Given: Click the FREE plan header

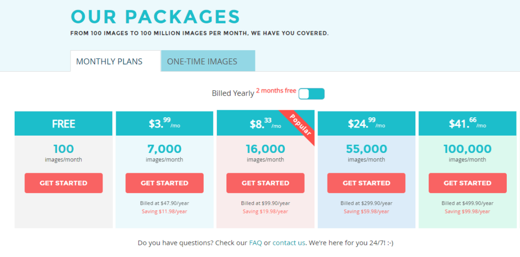Looking at the screenshot, I should click(x=63, y=123).
